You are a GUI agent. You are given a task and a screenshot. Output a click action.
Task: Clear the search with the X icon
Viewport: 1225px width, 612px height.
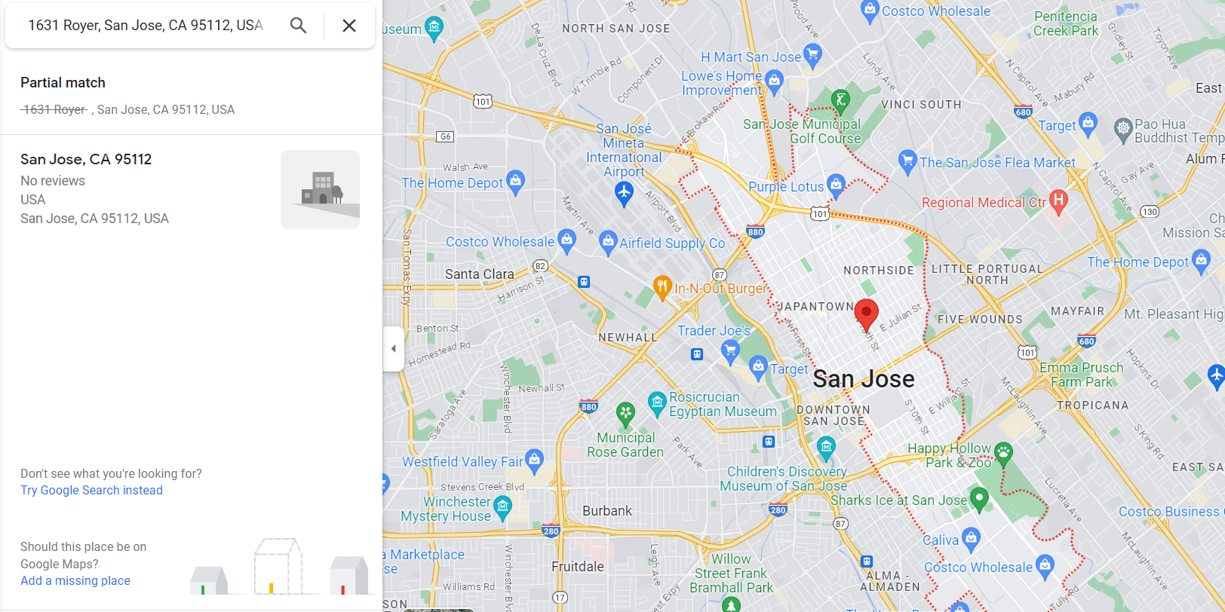coord(349,26)
